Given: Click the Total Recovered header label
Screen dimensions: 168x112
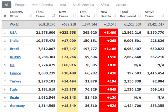Looking at the screenshot, I should [x=128, y=14].
